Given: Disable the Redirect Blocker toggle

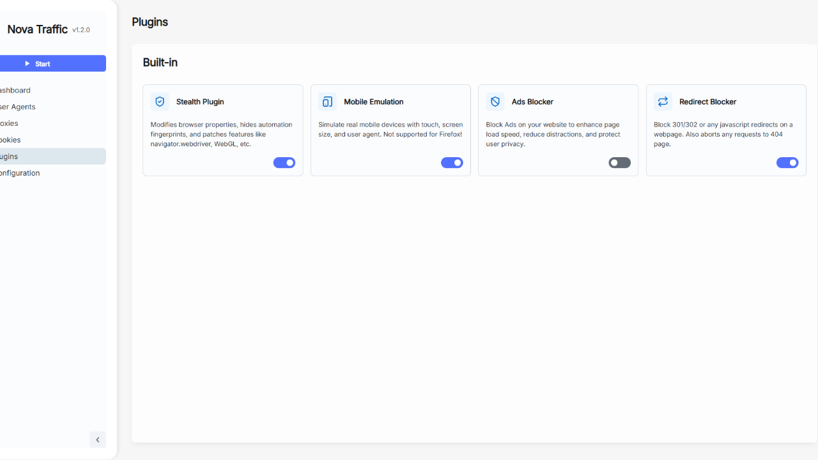Looking at the screenshot, I should pyautogui.click(x=787, y=163).
